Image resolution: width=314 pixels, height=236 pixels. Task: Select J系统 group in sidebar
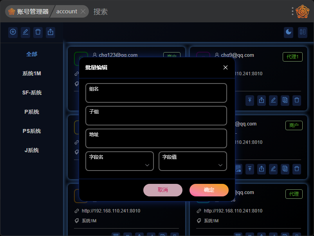coord(32,151)
